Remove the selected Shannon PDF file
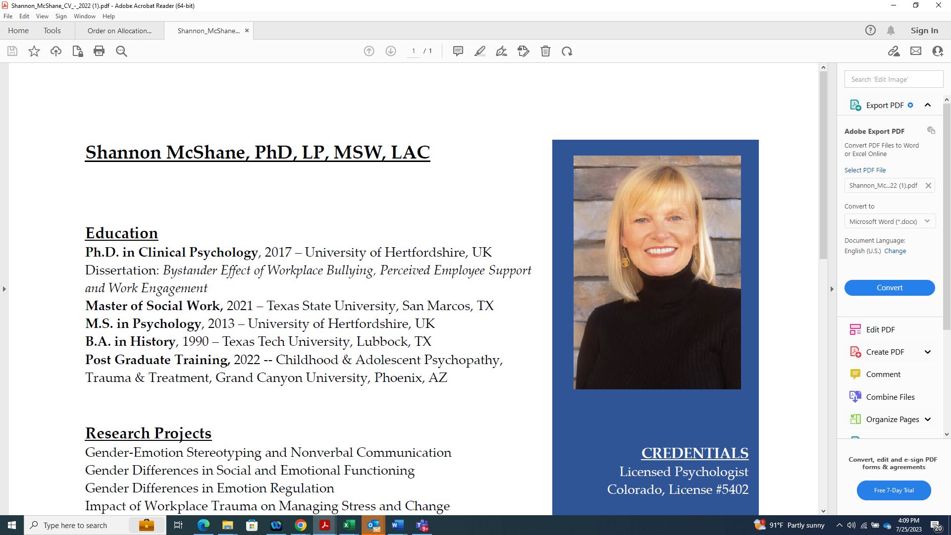 (x=929, y=185)
